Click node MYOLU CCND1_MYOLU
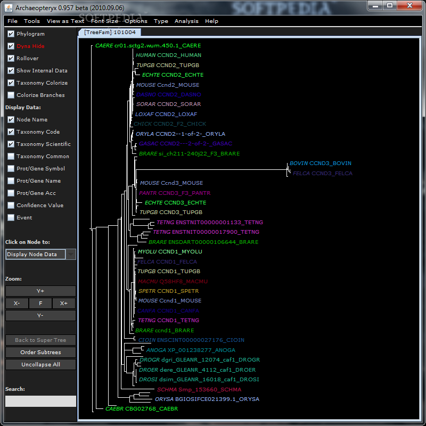This screenshot has width=426, height=426. pyautogui.click(x=170, y=251)
